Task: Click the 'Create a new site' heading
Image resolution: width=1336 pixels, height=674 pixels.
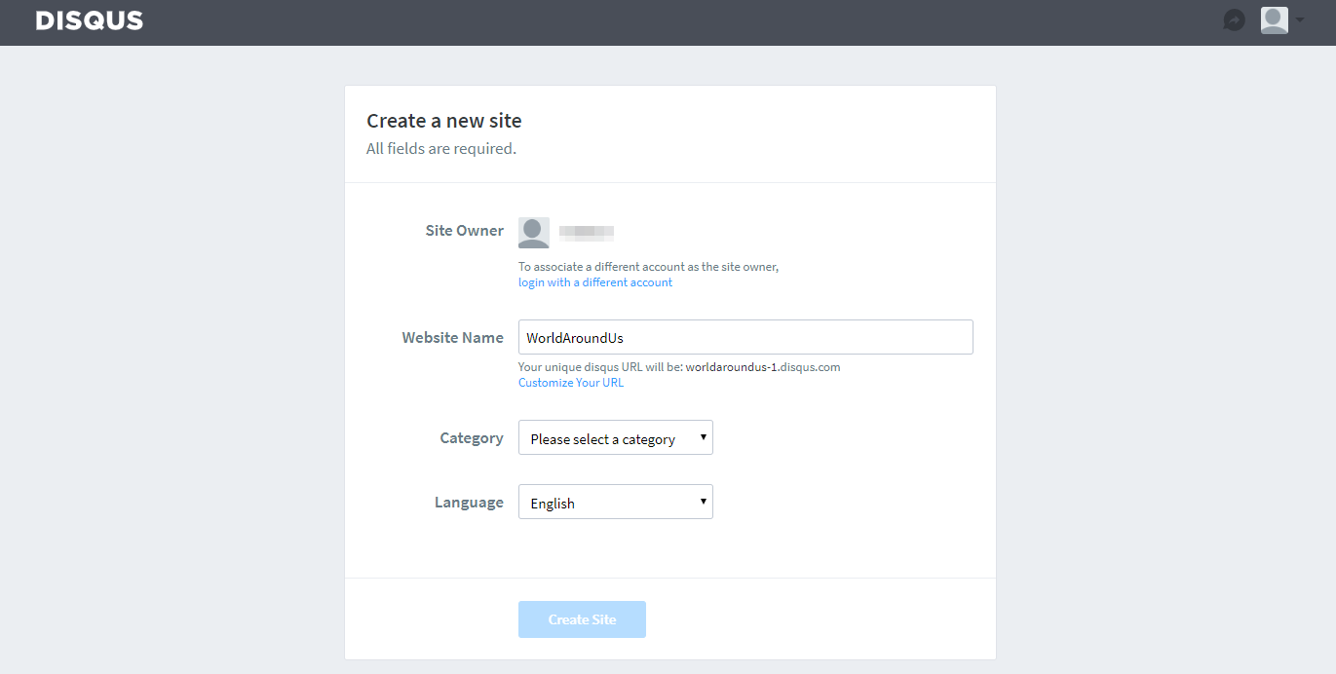Action: coord(444,121)
